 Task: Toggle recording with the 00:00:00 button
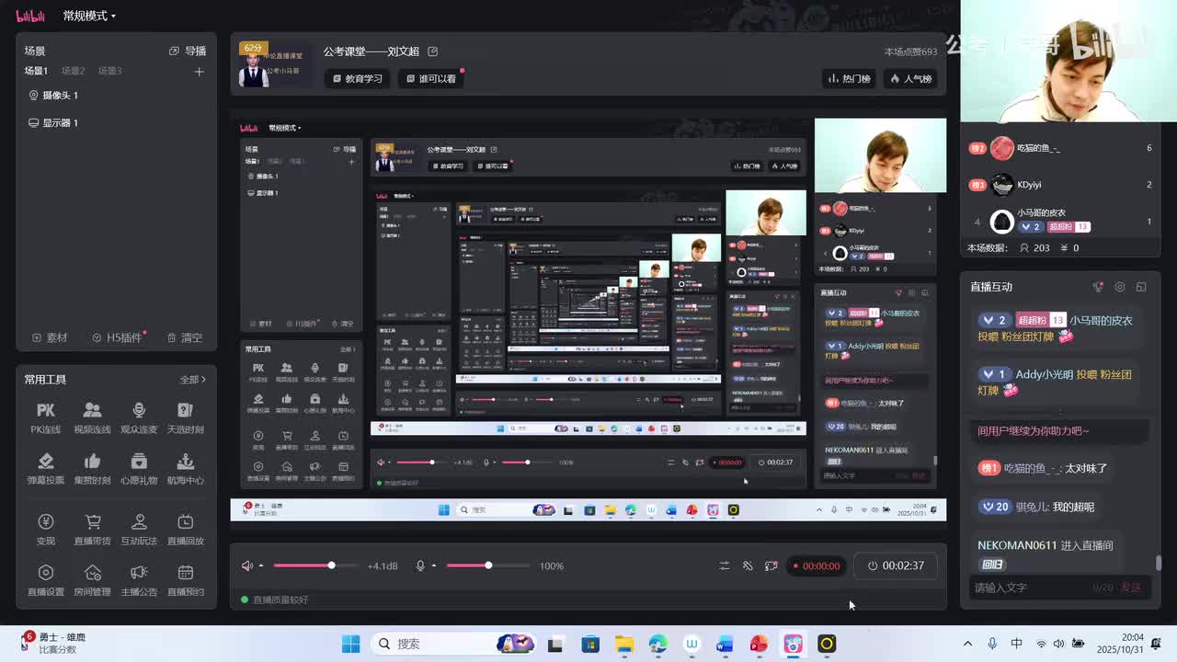tap(815, 565)
